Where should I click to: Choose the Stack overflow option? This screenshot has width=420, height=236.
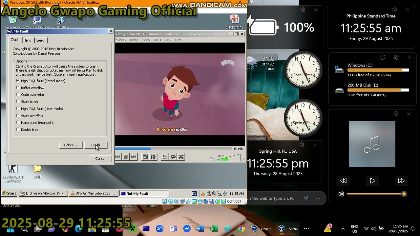(x=30, y=116)
